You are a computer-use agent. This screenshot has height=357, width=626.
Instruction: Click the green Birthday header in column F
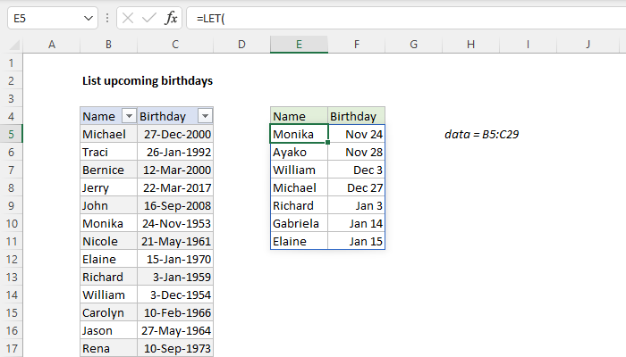357,116
